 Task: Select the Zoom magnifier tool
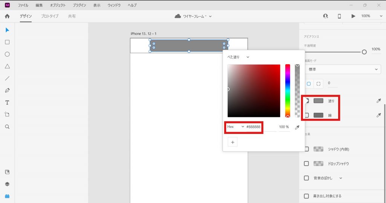7,127
